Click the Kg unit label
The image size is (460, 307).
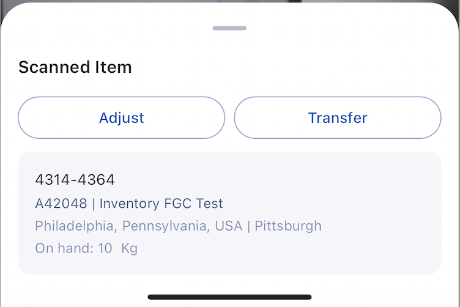coord(129,249)
